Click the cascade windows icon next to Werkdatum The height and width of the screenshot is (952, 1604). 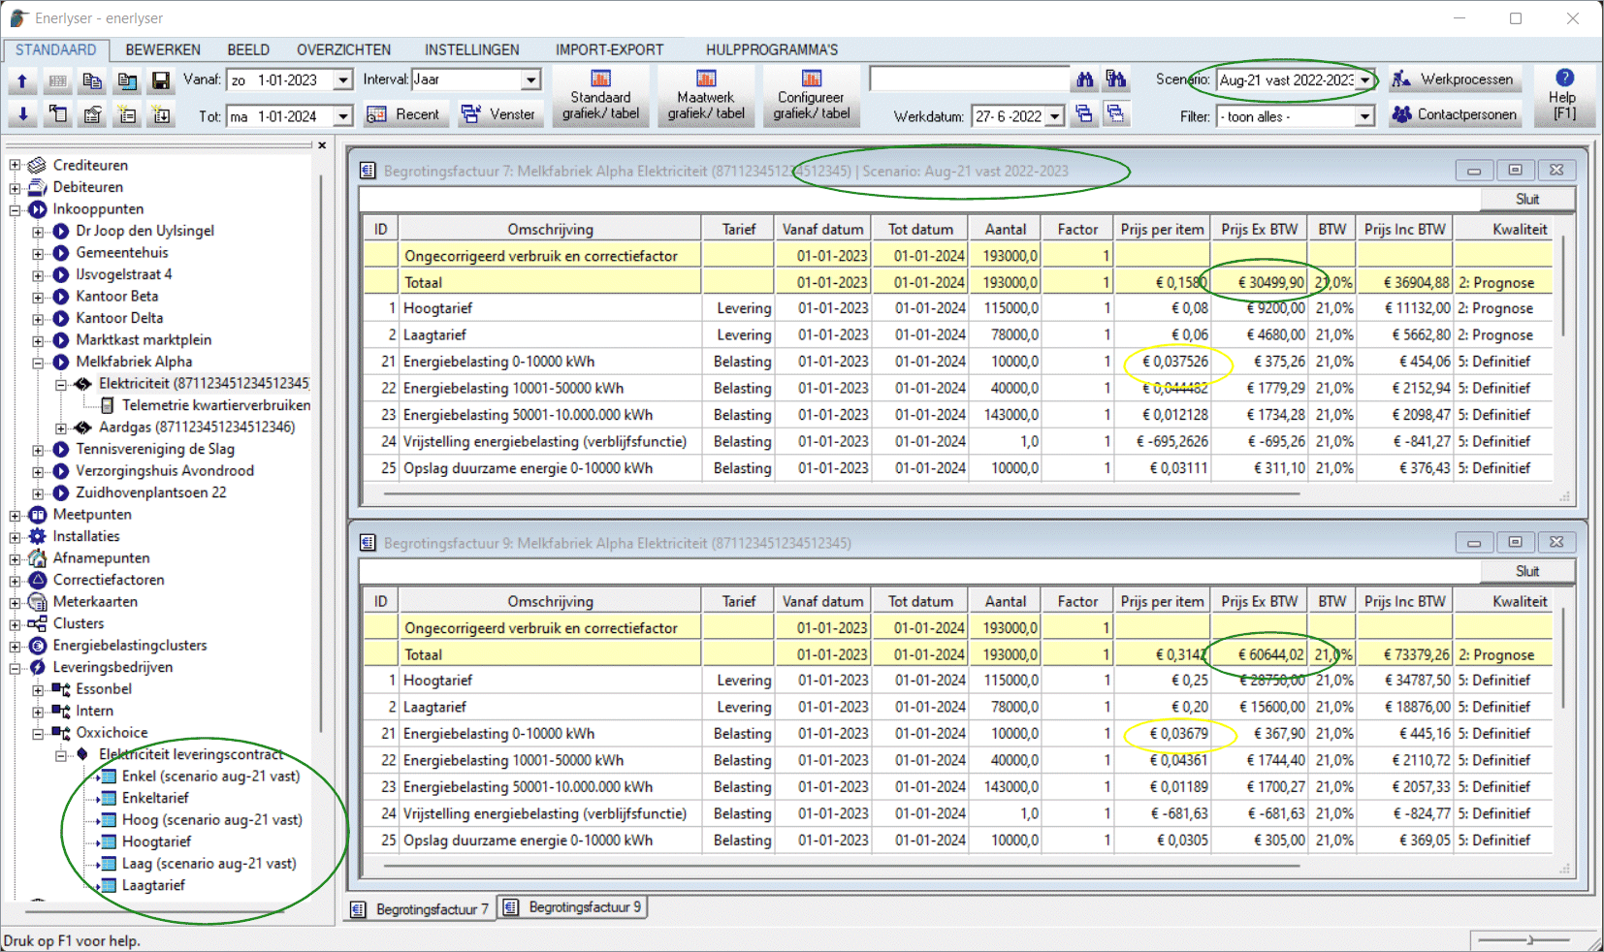1084,114
